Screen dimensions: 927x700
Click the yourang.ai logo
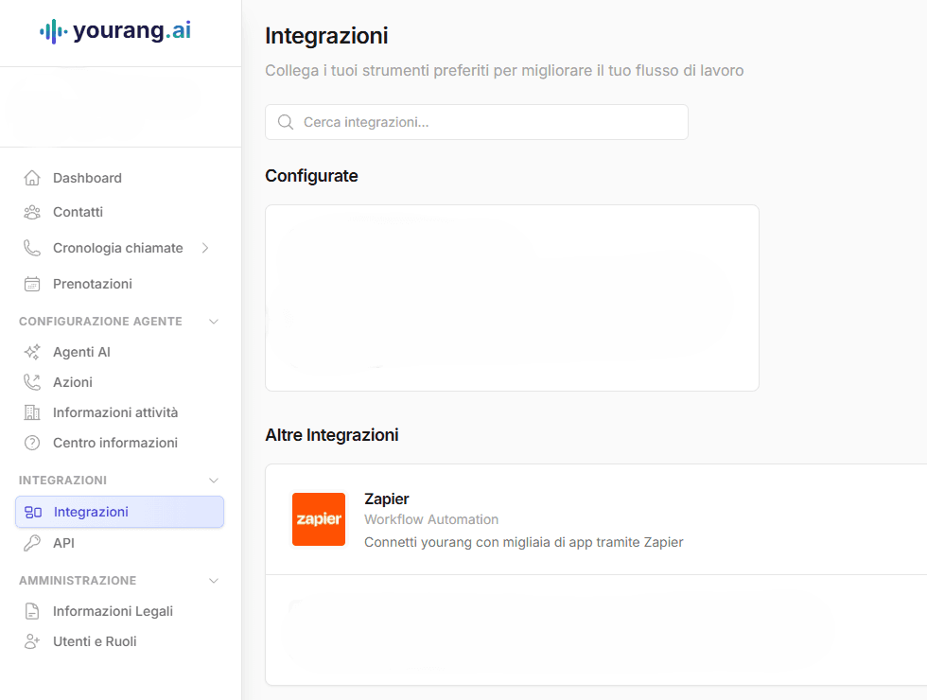(115, 30)
